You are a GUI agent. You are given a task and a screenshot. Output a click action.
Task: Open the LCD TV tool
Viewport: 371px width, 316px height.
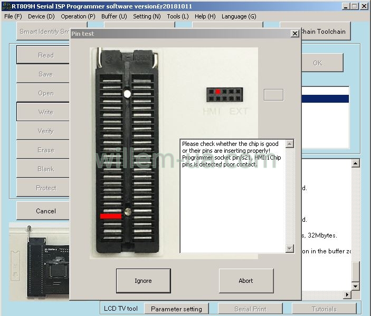coord(121,309)
